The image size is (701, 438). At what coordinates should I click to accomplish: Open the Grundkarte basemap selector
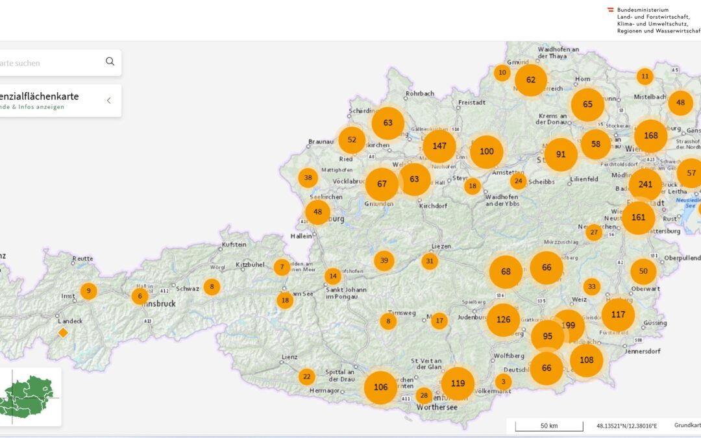pyautogui.click(x=687, y=426)
